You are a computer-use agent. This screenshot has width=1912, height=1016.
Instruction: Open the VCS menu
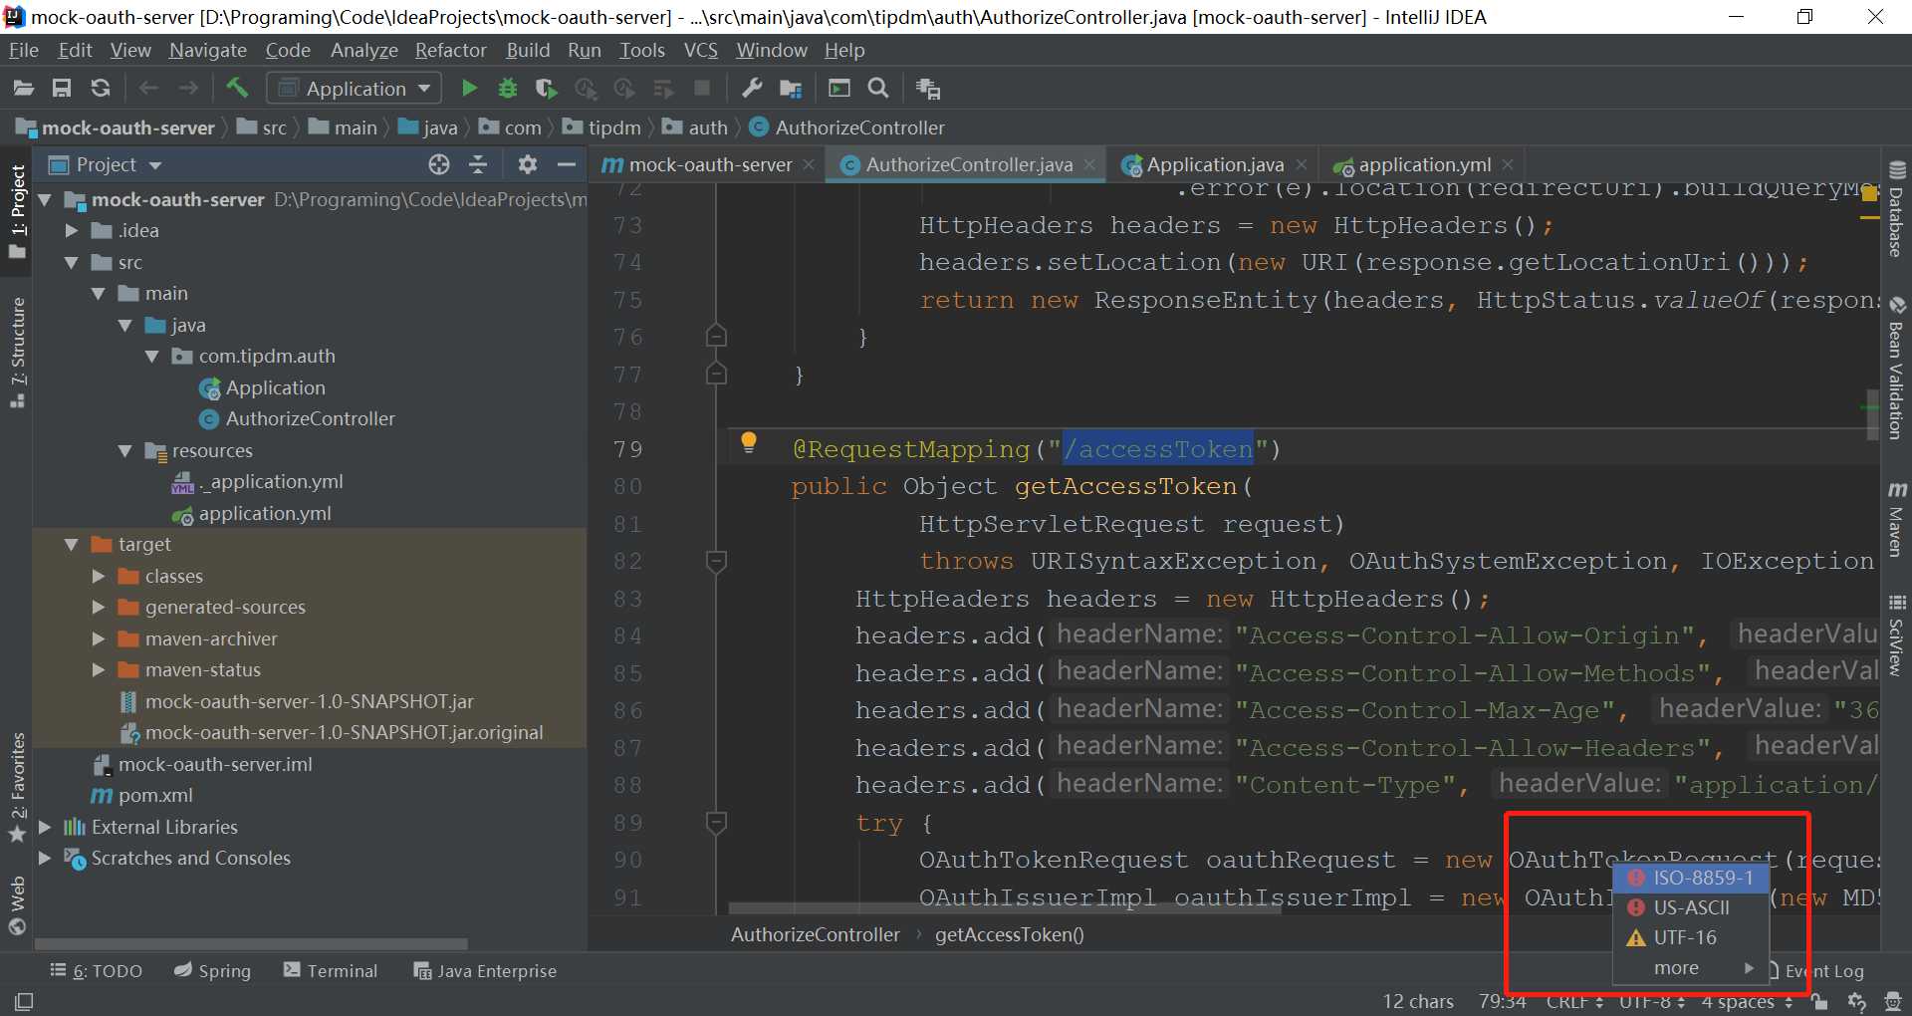tap(700, 50)
